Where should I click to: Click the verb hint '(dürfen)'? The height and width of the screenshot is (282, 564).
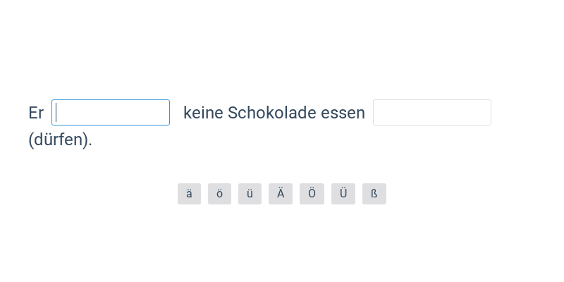click(x=60, y=140)
